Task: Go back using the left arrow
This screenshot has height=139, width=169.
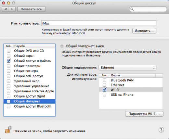Action: [6, 9]
